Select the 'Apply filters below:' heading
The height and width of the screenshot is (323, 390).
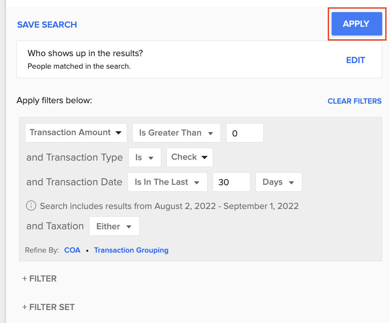54,100
